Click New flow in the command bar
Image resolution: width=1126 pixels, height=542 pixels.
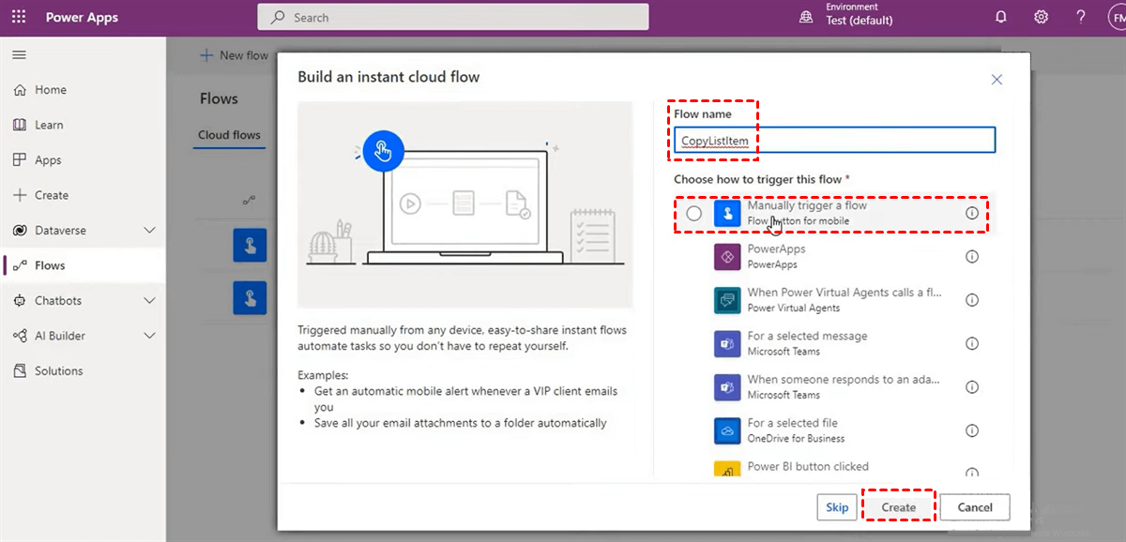(235, 55)
